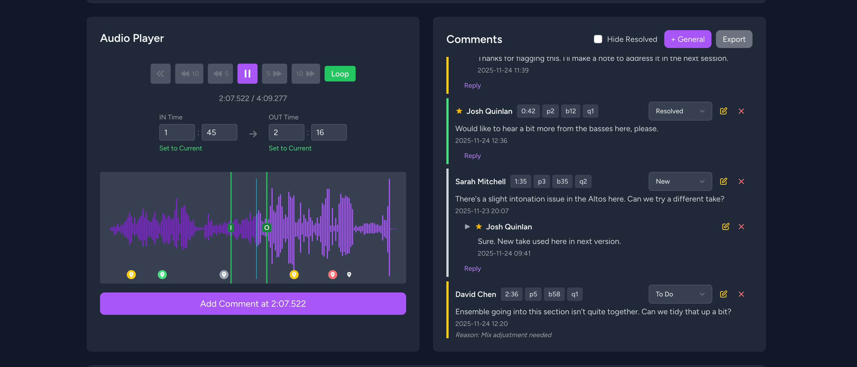The height and width of the screenshot is (367, 857).
Task: Change David Chen's comment status from To Do
Action: coord(680,294)
